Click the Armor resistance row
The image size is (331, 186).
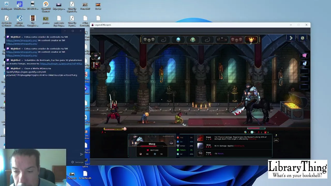pos(185,146)
